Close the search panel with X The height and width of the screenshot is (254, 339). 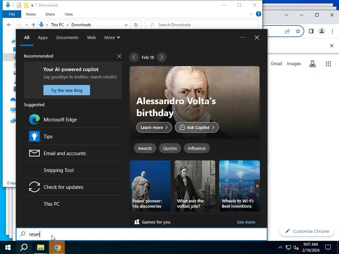coord(257,37)
